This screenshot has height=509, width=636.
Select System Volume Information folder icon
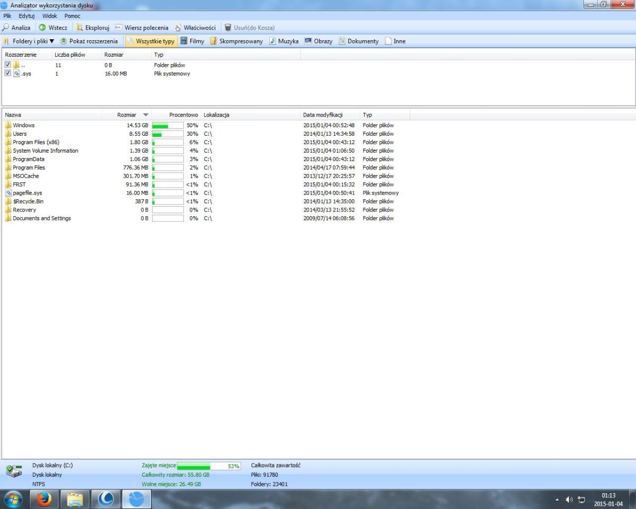click(x=8, y=151)
